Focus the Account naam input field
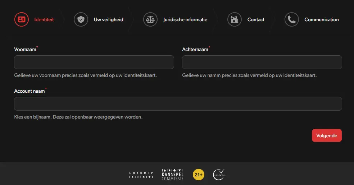Image resolution: width=354 pixels, height=185 pixels. point(178,104)
